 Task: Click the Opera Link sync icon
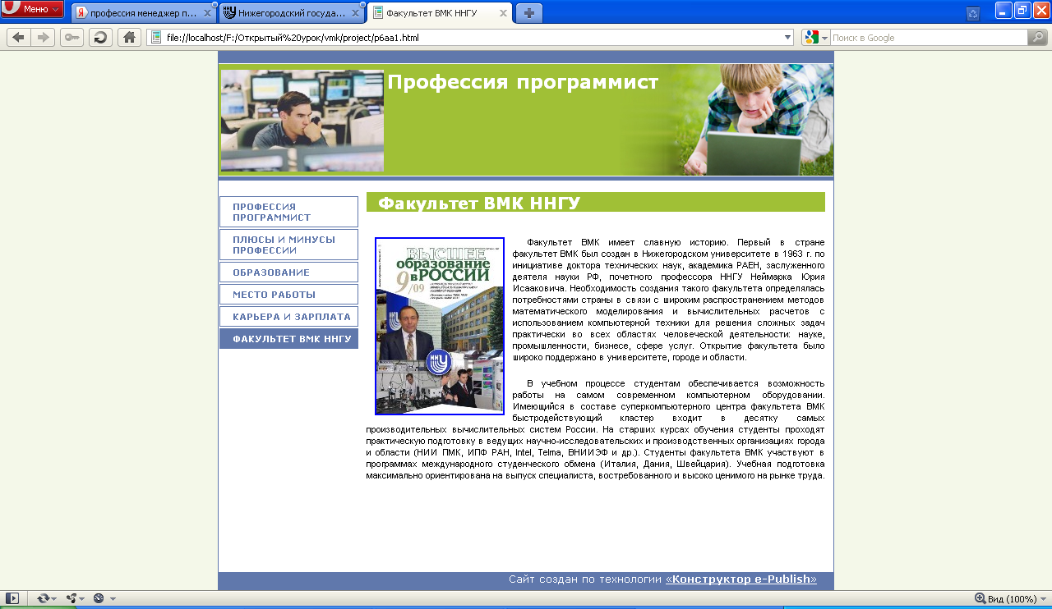(43, 598)
